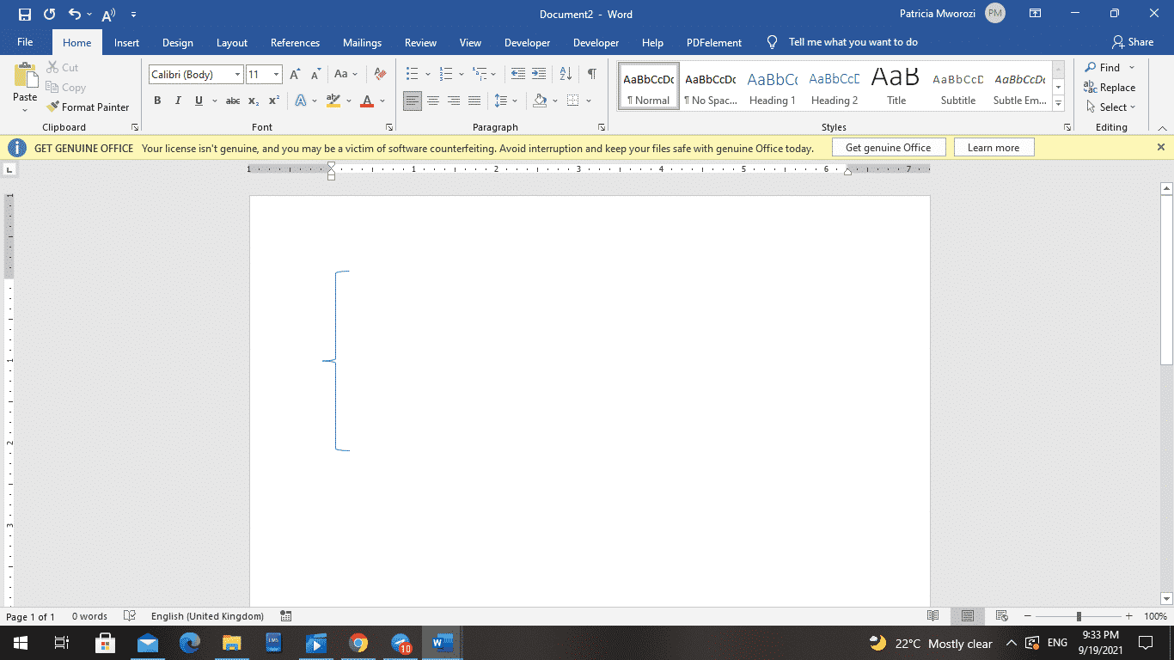The height and width of the screenshot is (660, 1174).
Task: Click the Clear All Formatting icon
Action: point(380,75)
